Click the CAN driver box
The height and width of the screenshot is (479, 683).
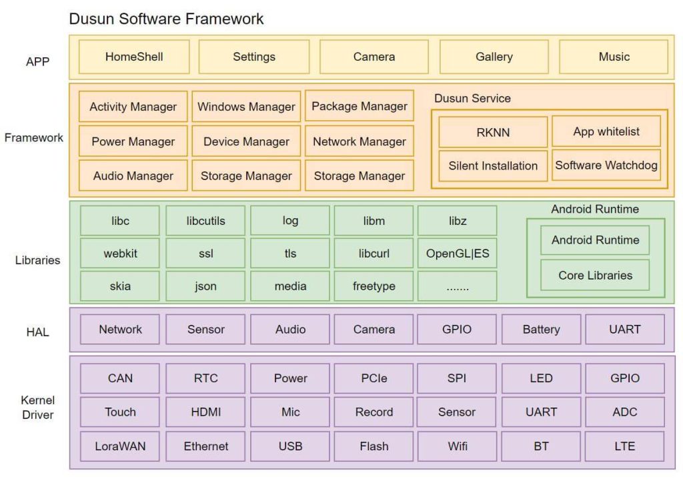pos(120,378)
